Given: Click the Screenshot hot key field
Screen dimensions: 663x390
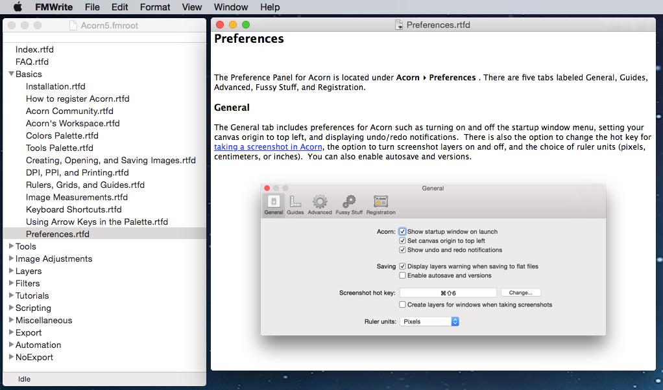Looking at the screenshot, I should click(448, 293).
